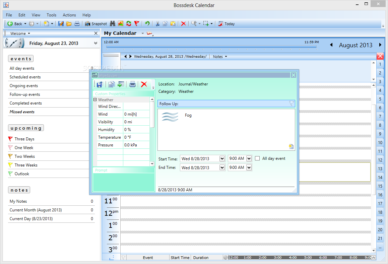Click the green Undo arrow icon

(147, 24)
